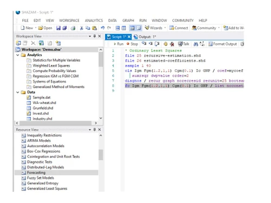
Task: Click the Community toolbar button
Action: point(204,28)
